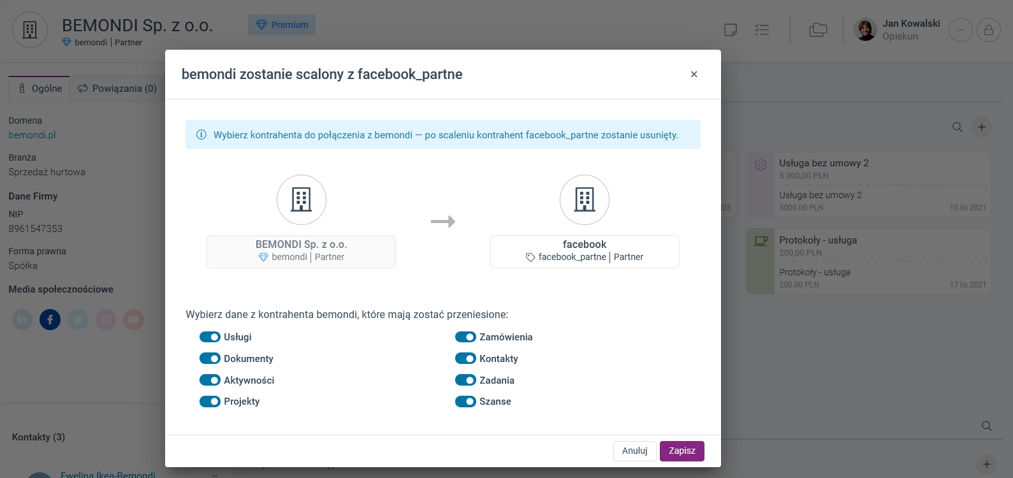Toggle the Szanse switch
The width and height of the screenshot is (1013, 478).
click(465, 402)
